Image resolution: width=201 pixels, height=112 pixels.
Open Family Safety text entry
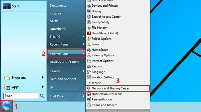[100, 22]
